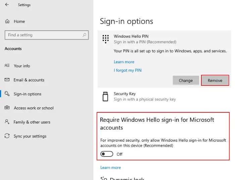
Task: Go to Family & other users
Action: 32,122
